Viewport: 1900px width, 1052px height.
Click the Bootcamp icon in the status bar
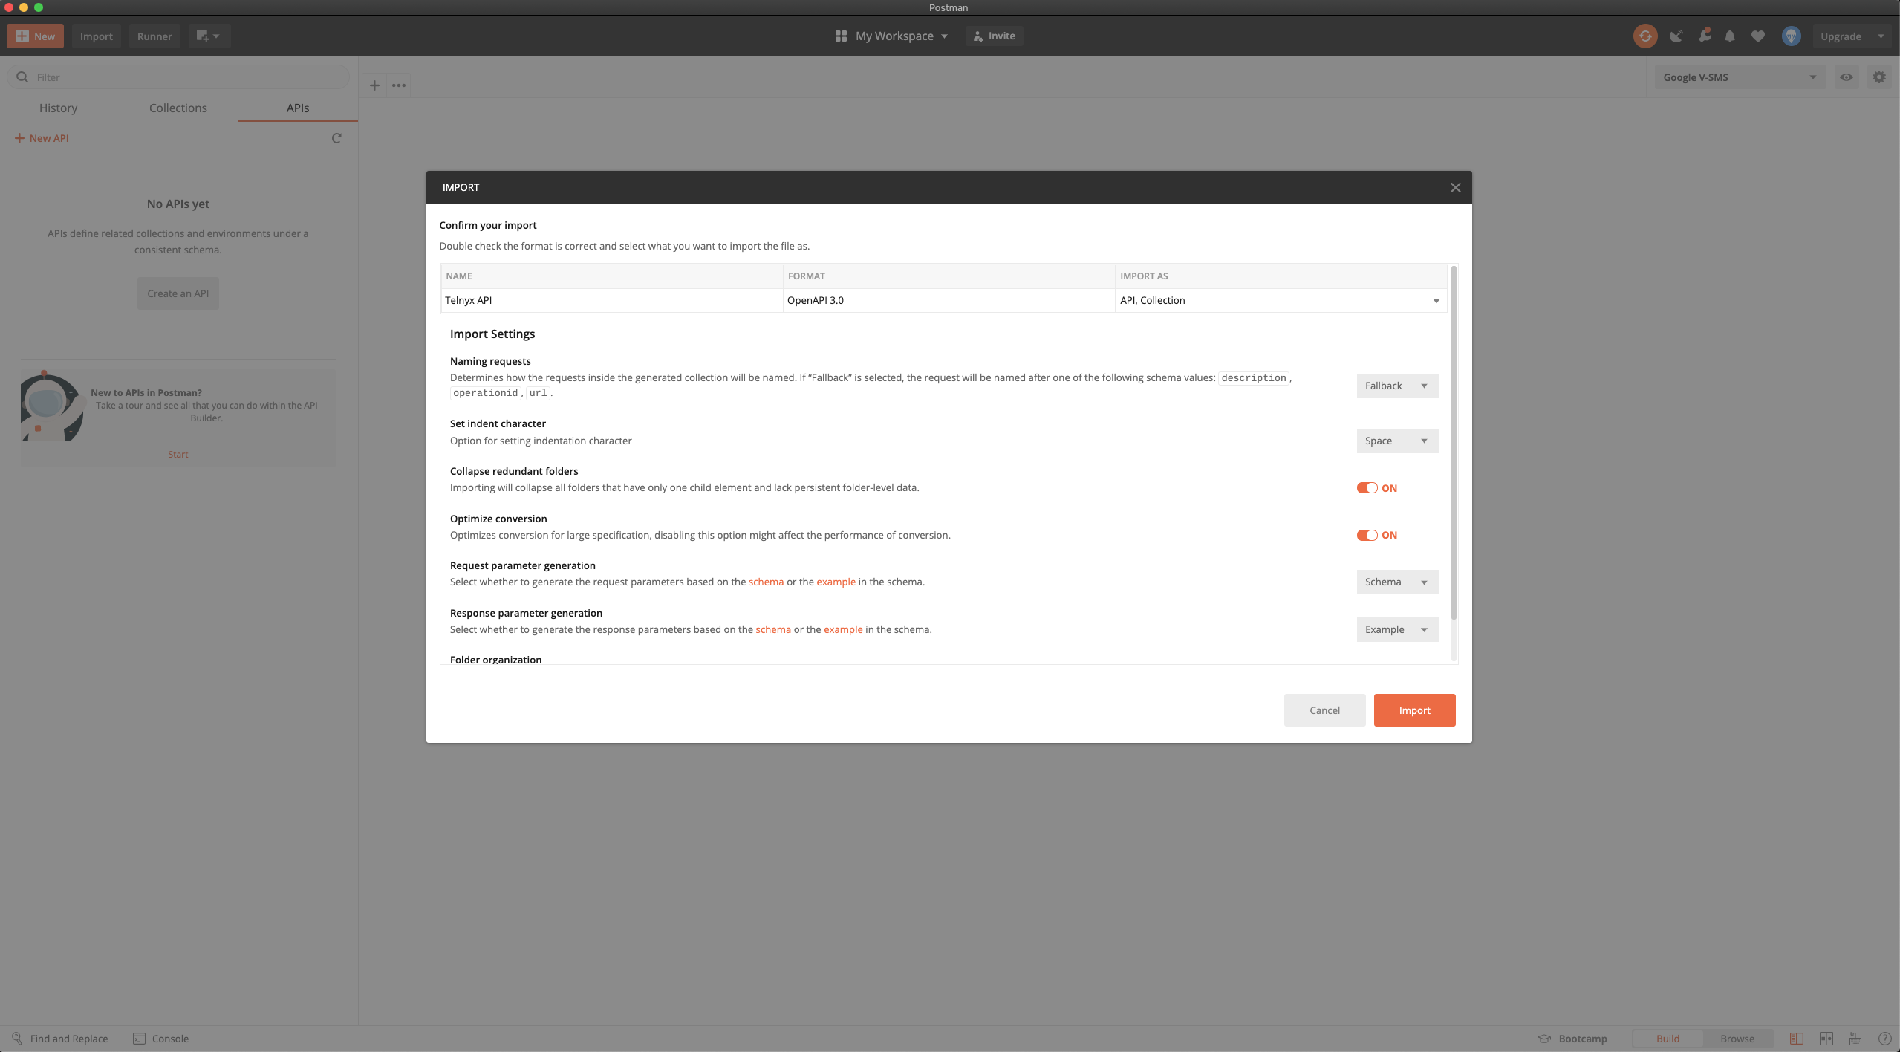click(x=1544, y=1039)
